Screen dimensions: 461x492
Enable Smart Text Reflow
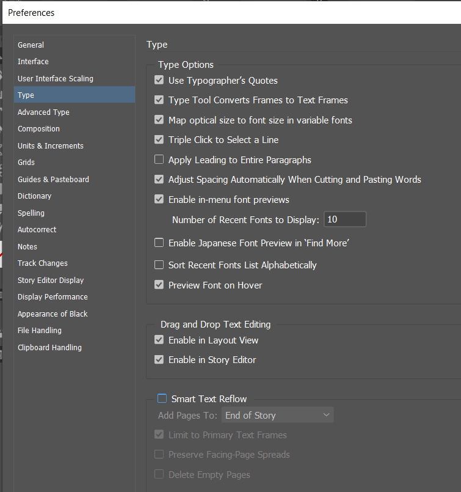point(162,398)
